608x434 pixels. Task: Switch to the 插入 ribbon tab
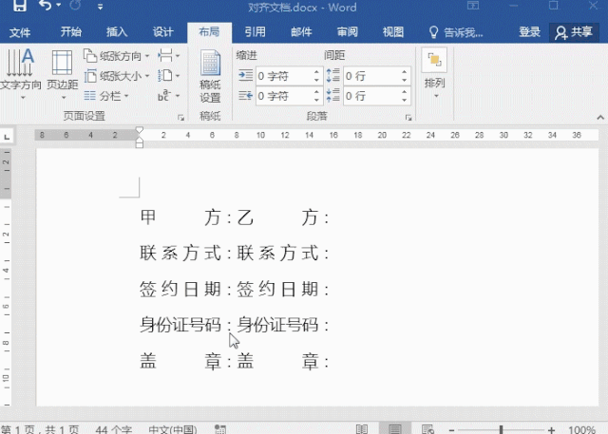[x=117, y=31]
